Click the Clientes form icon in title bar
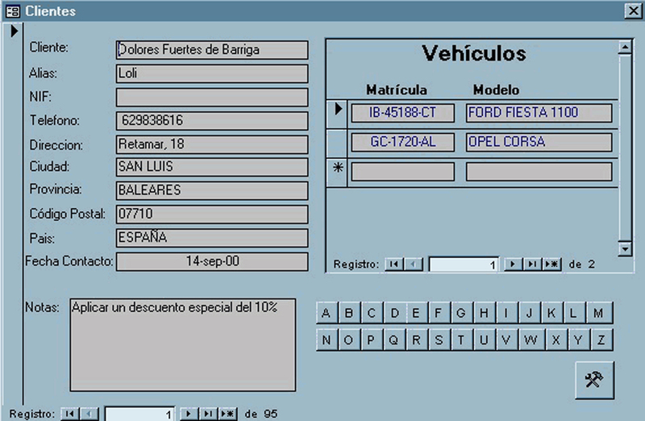The height and width of the screenshot is (421, 645). (13, 11)
